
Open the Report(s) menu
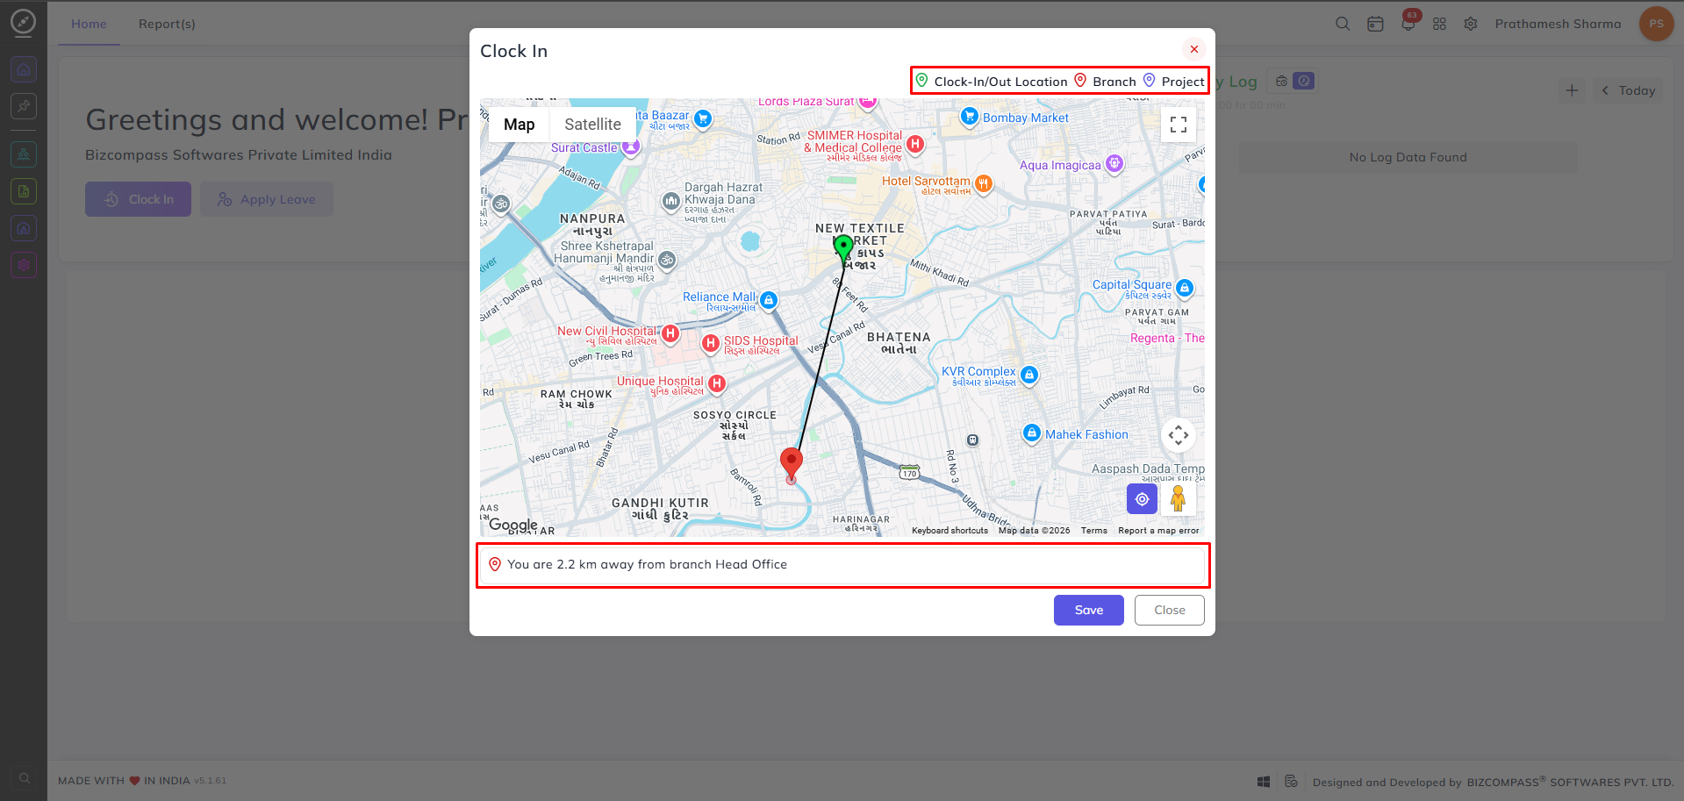point(167,24)
